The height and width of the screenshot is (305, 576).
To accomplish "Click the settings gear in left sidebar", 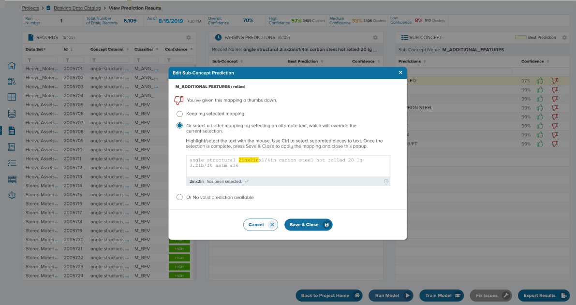I will click(x=12, y=195).
